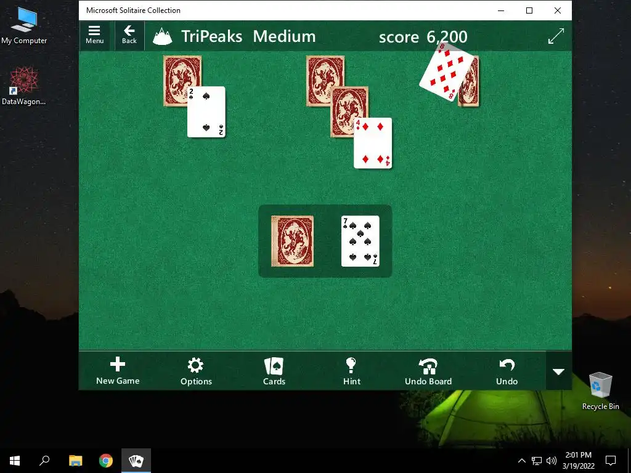Go Back using the arrow button

tap(129, 35)
